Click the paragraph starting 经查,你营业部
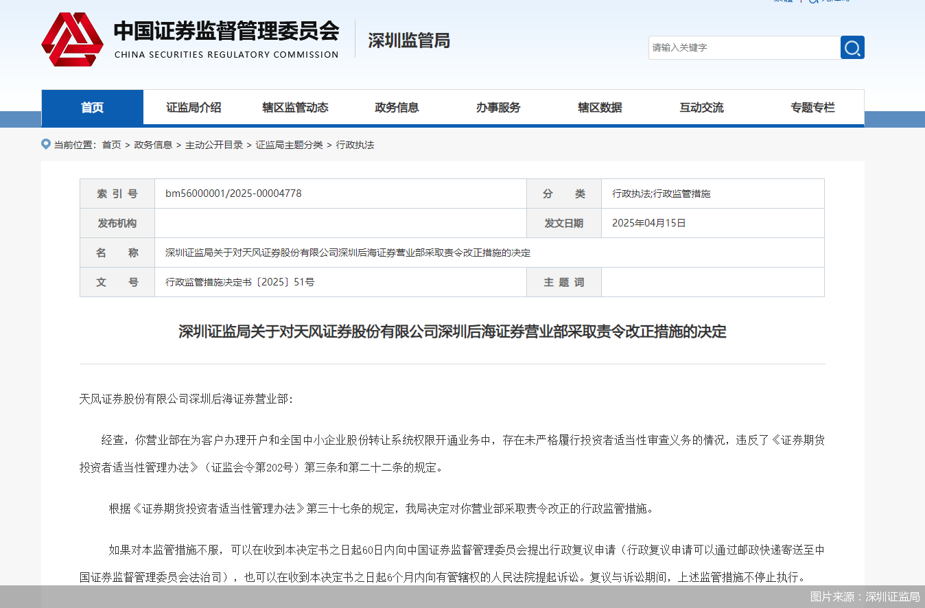This screenshot has width=925, height=608. [x=452, y=454]
